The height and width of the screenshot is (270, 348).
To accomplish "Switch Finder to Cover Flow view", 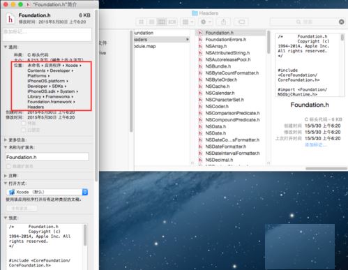I will point(172,22).
